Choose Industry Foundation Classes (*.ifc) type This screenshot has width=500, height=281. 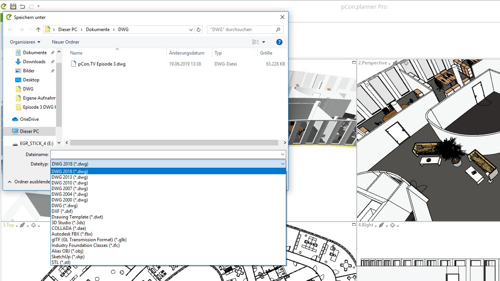[168, 245]
